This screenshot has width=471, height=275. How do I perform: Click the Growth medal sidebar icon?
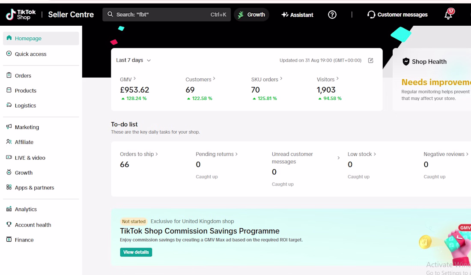(x=9, y=172)
